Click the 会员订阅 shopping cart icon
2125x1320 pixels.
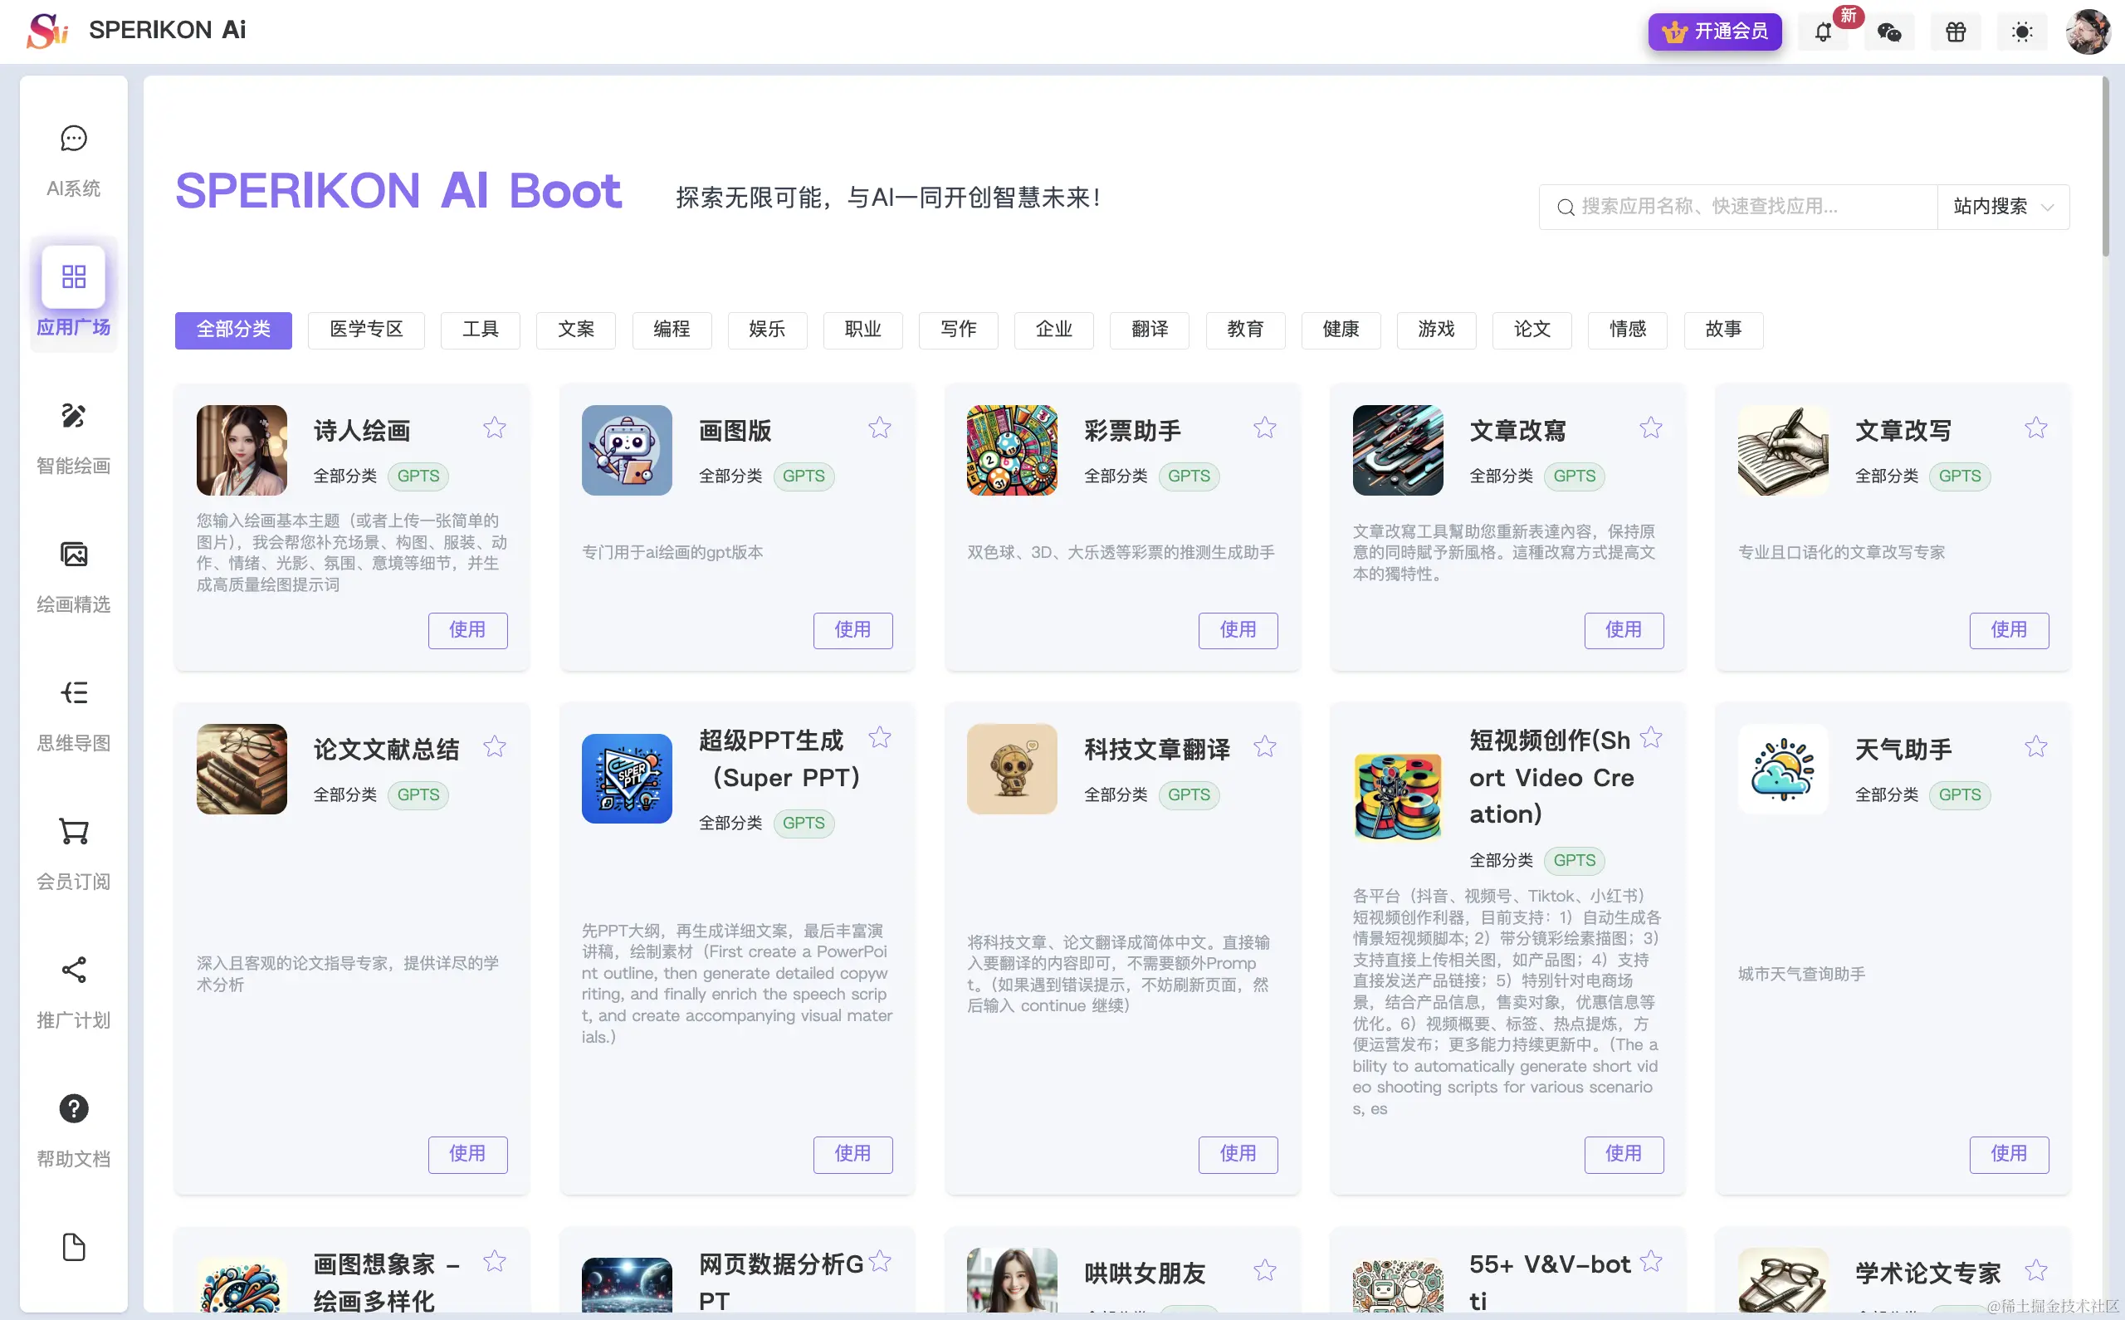point(73,832)
